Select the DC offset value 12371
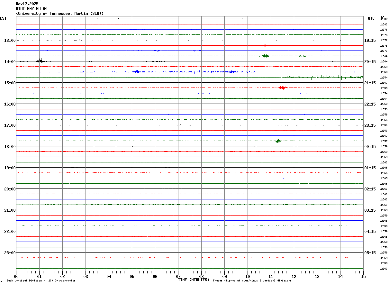Viewport: 389px width, 285px height. [383, 46]
